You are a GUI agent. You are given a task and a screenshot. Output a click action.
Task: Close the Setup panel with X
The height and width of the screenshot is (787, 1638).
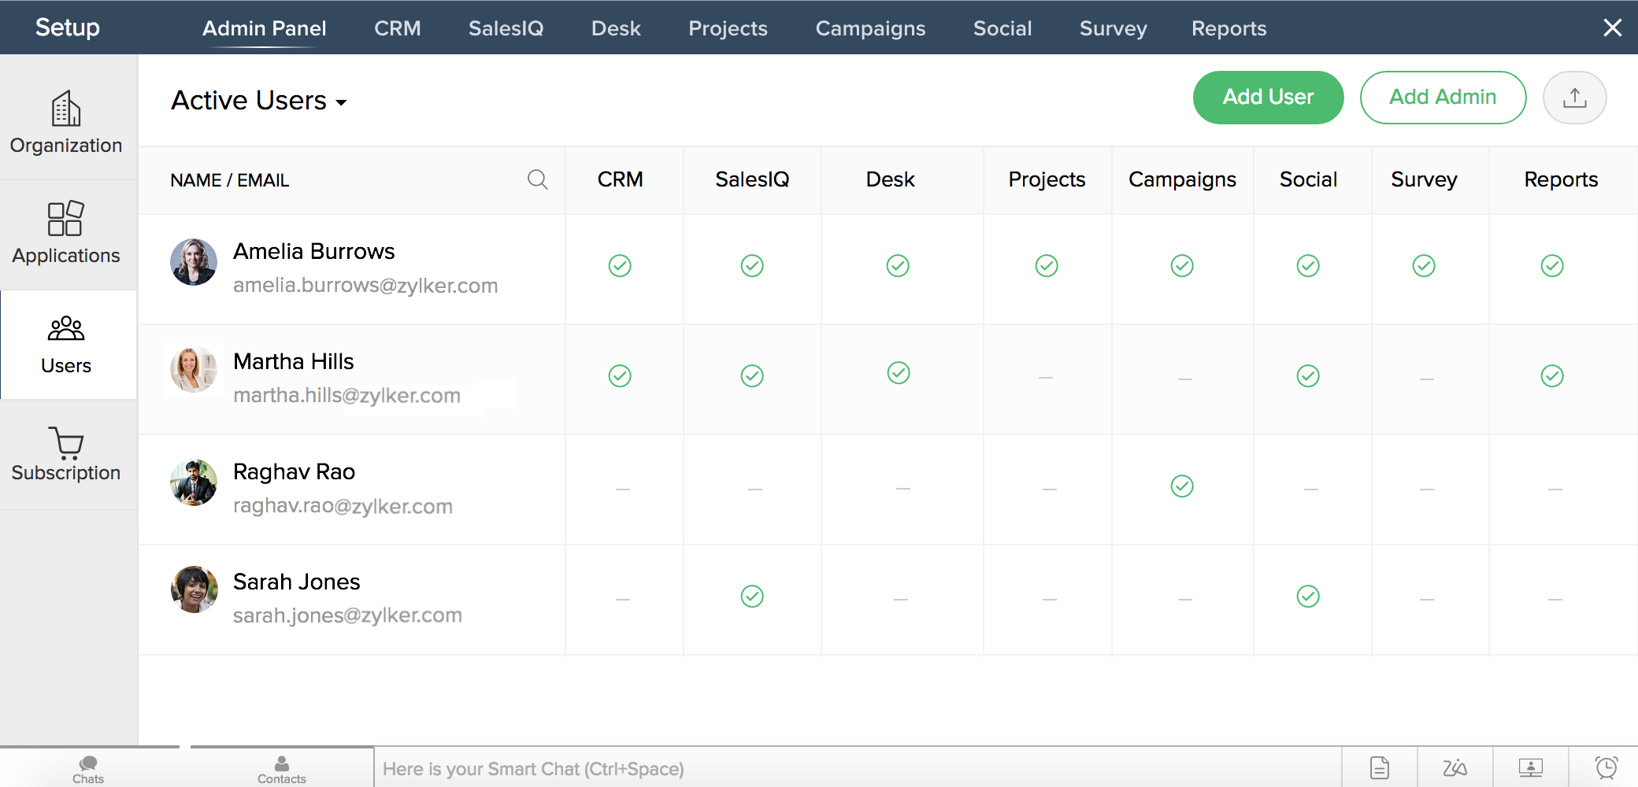(1612, 28)
